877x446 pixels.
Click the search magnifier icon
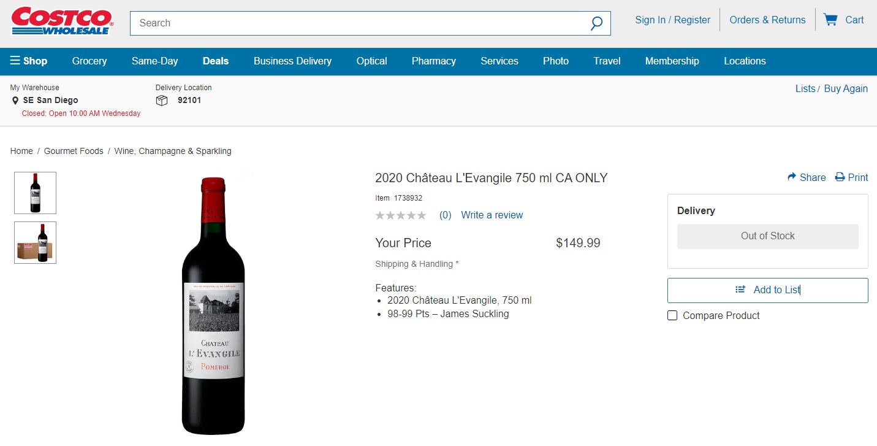point(596,23)
